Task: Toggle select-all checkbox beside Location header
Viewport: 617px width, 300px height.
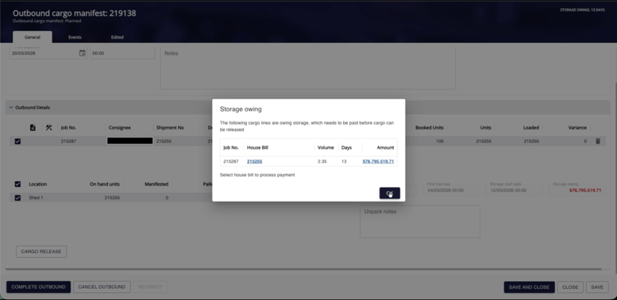Action: pyautogui.click(x=17, y=184)
